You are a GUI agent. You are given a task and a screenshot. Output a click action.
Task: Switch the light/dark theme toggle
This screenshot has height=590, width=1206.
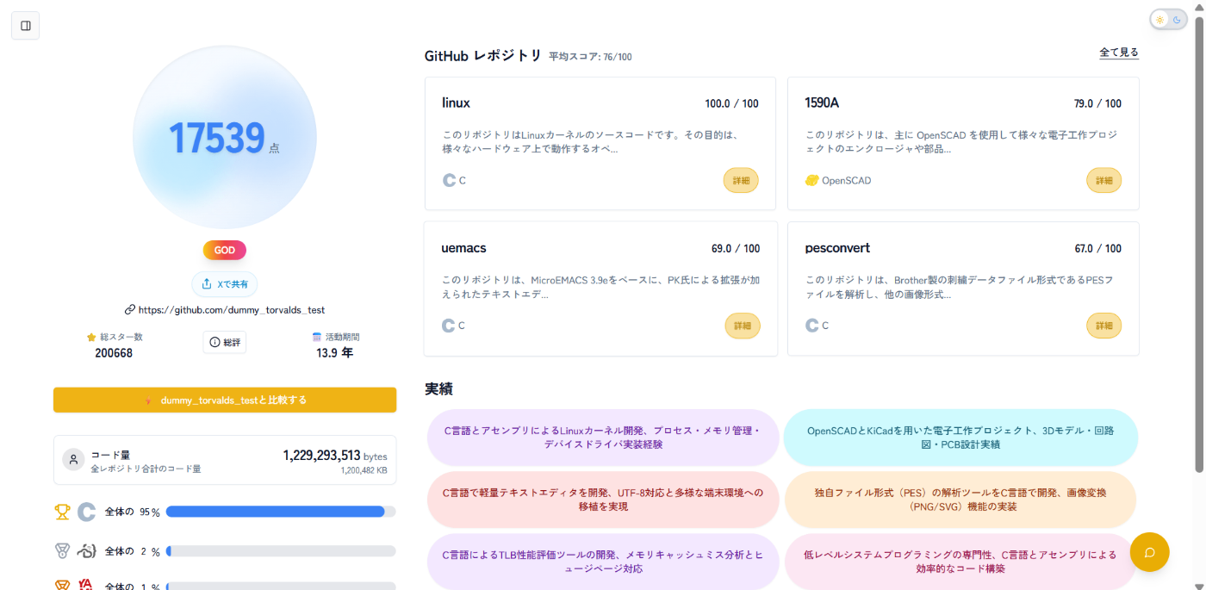coord(1169,20)
